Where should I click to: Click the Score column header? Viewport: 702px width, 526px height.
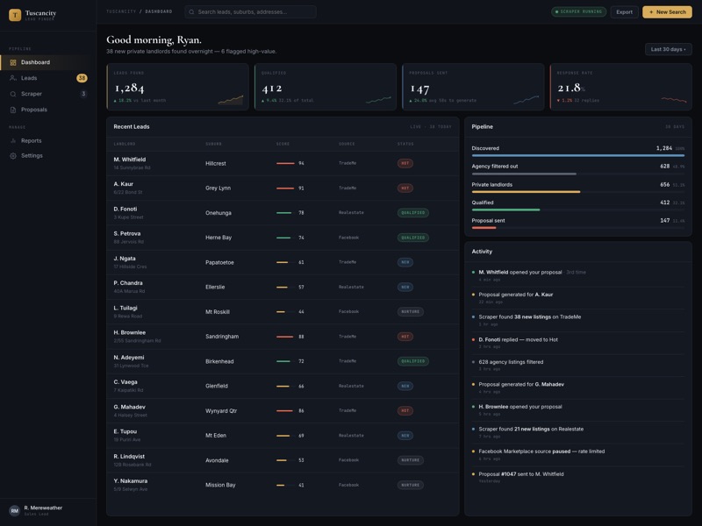(x=283, y=144)
